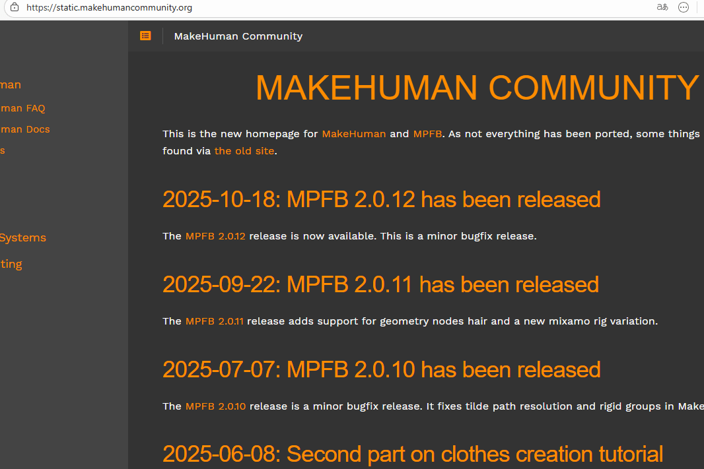This screenshot has height=469, width=704.
Task: Open the translate page icon
Action: pyautogui.click(x=662, y=8)
